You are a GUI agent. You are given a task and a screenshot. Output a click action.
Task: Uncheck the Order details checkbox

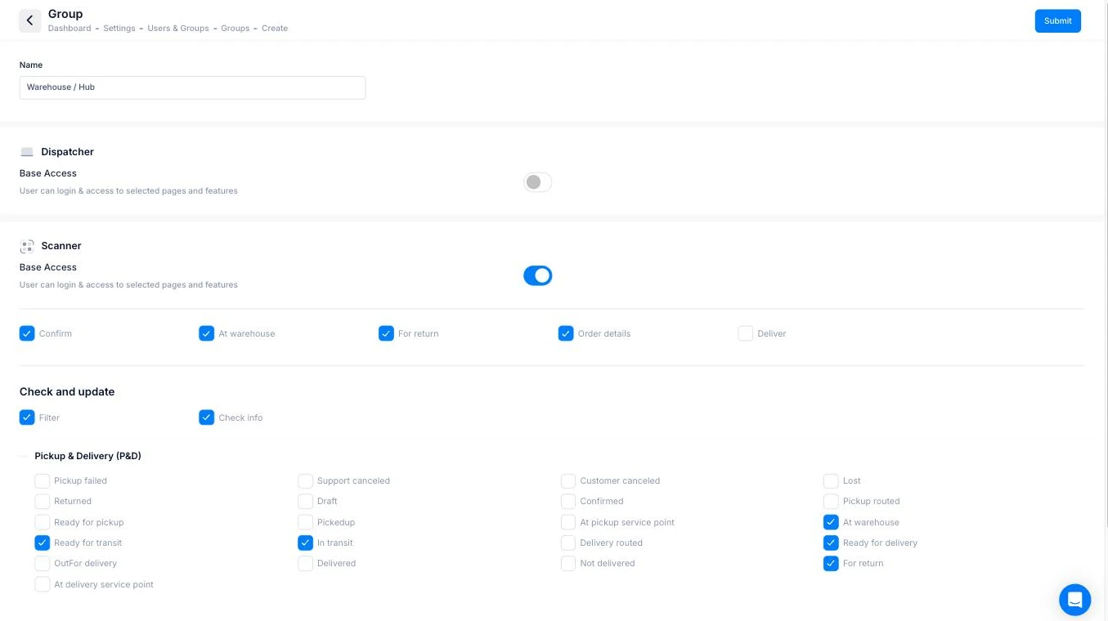[x=566, y=333]
